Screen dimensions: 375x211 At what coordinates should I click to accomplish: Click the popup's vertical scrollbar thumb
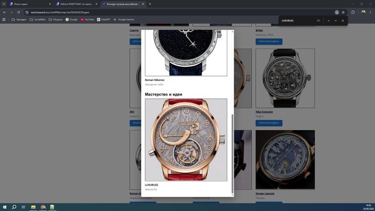click(x=233, y=154)
